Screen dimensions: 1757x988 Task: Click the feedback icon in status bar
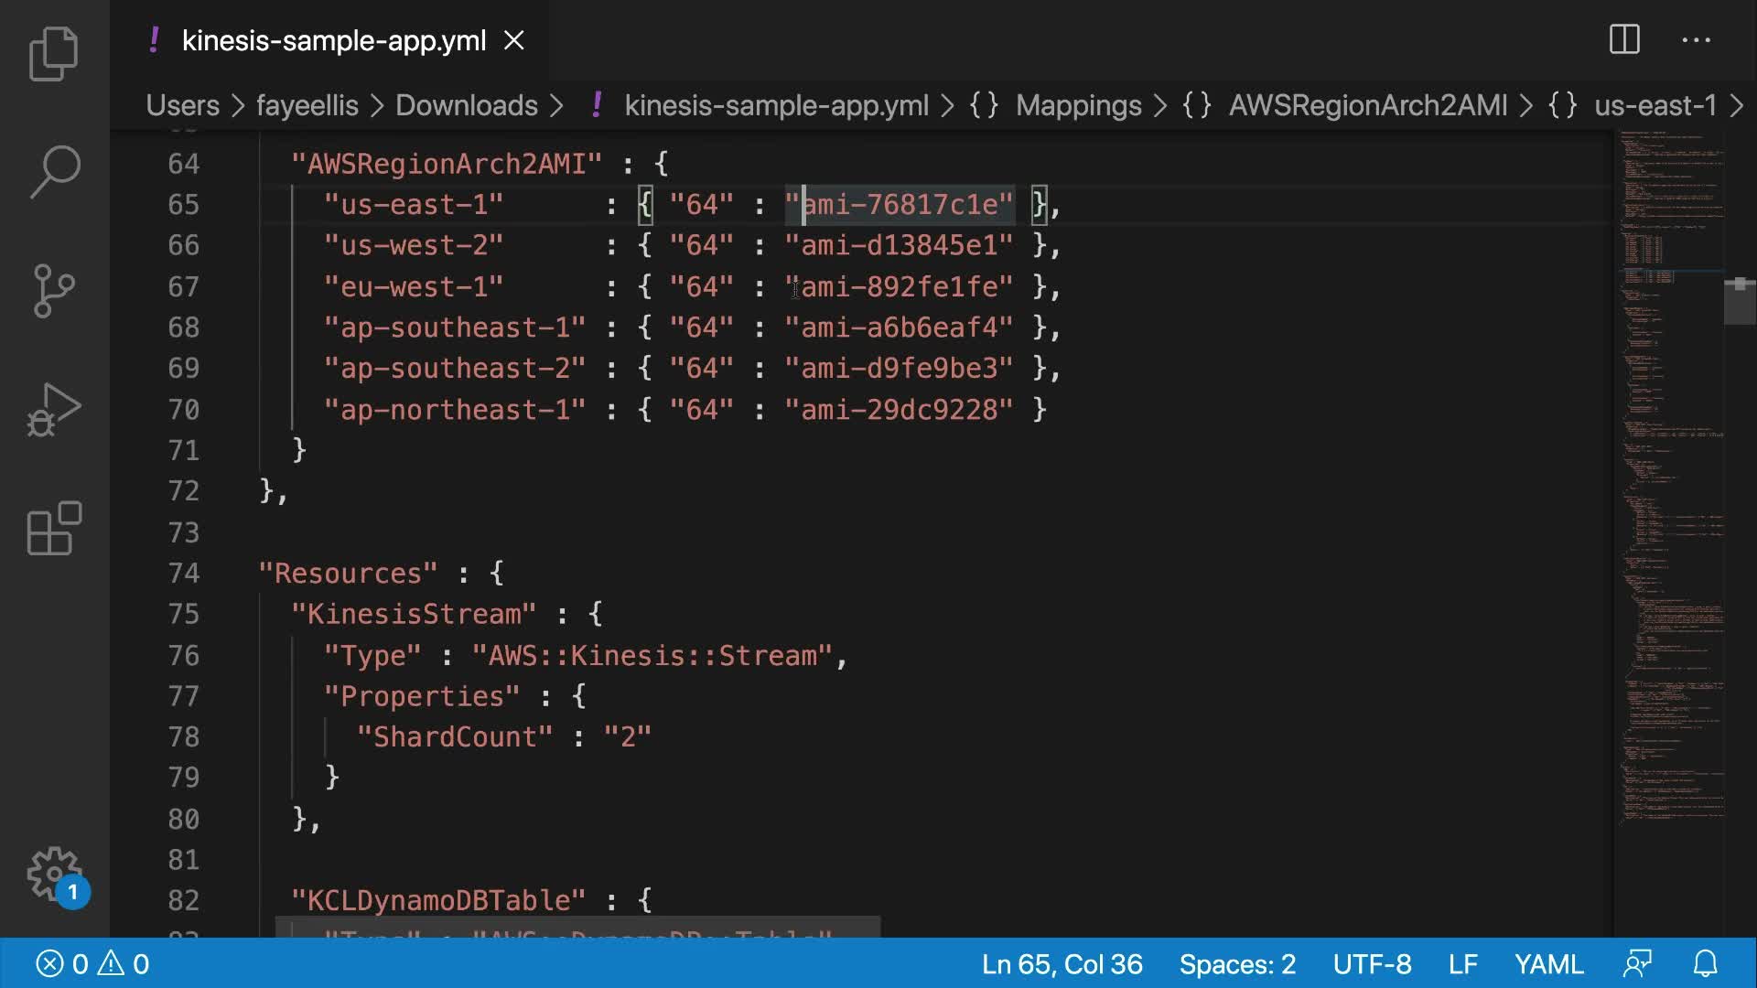point(1637,964)
